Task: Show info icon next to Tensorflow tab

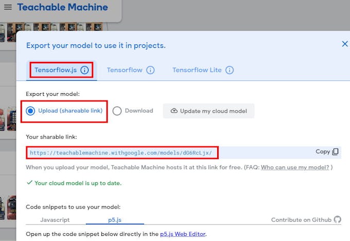Action: [150, 70]
